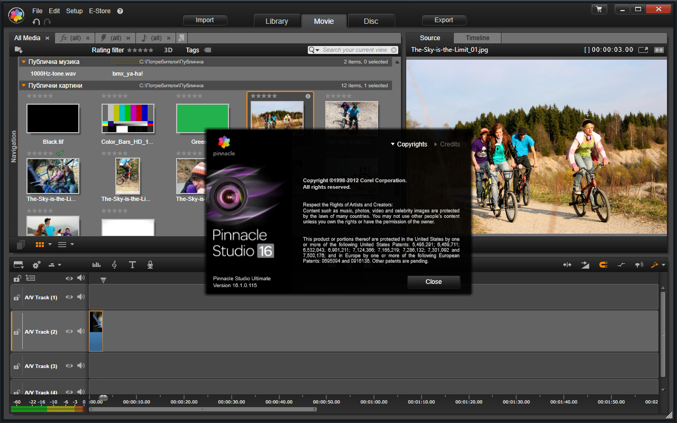Set rating filter using the stars
Screen dimensions: 677x423
pyautogui.click(x=141, y=50)
